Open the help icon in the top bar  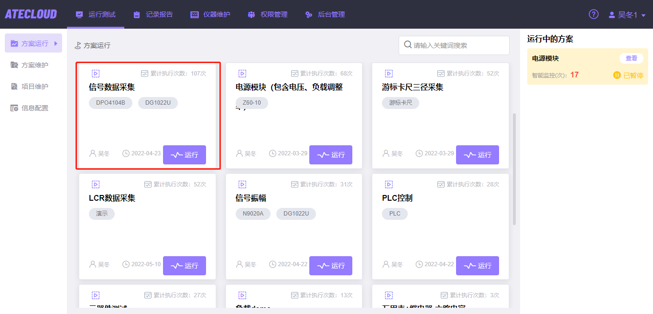593,14
